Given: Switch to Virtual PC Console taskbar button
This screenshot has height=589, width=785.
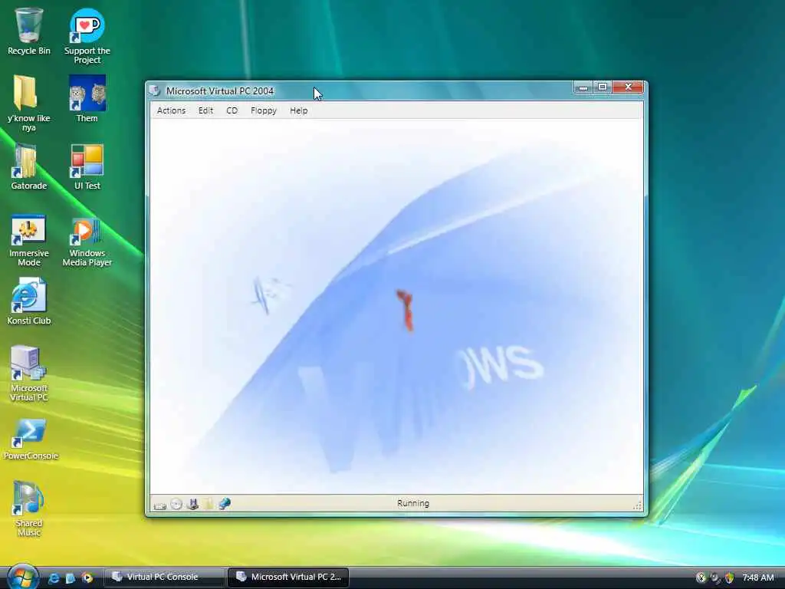Looking at the screenshot, I should 164,577.
